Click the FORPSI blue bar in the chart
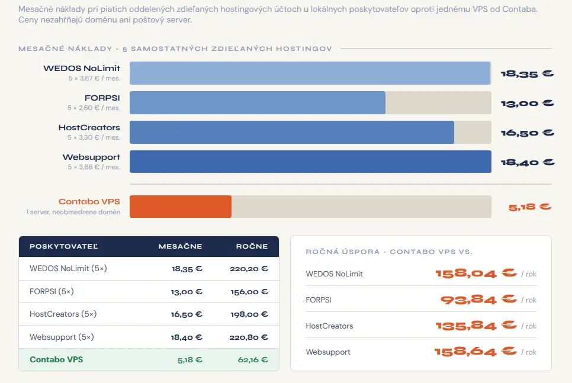 pyautogui.click(x=258, y=103)
